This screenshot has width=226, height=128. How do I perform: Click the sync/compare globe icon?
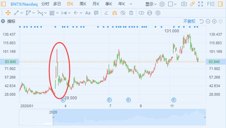point(149,13)
